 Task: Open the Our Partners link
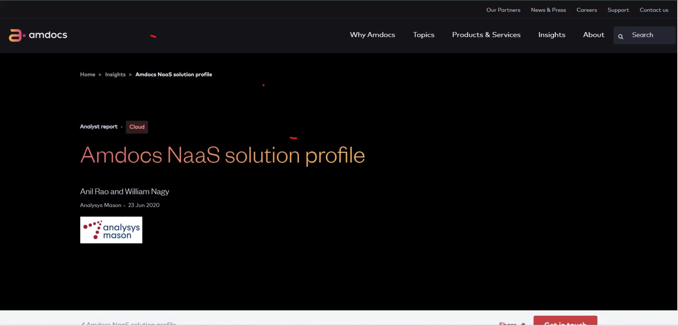tap(503, 10)
